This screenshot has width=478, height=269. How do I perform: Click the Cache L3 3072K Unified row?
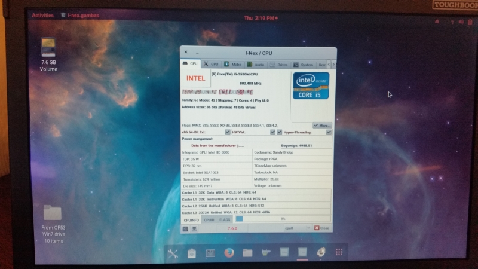[256, 212]
